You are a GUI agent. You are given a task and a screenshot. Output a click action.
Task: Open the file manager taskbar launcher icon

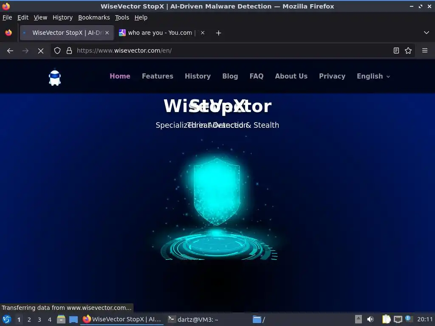[61, 319]
